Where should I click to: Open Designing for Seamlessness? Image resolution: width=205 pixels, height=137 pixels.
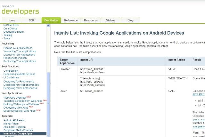point(20,88)
